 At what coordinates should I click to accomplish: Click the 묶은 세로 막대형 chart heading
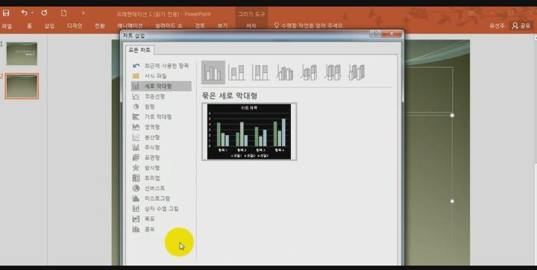(230, 95)
